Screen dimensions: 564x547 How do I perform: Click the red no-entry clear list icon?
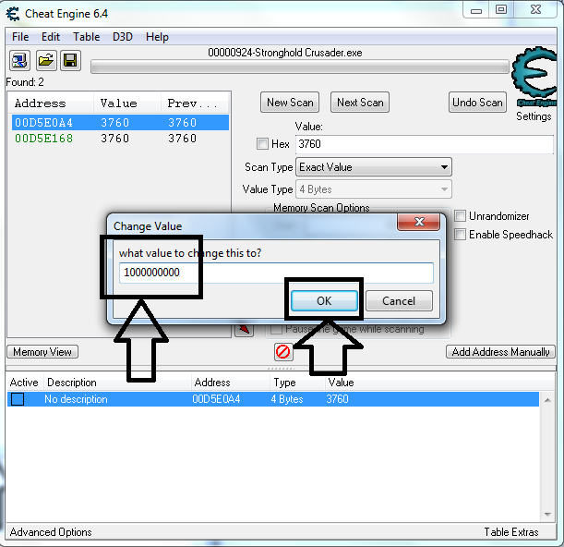[283, 351]
